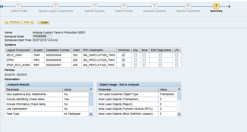Enable SQL checkbox for ZPRO row
Screen dimensions: 247x132
(x=136, y=60)
